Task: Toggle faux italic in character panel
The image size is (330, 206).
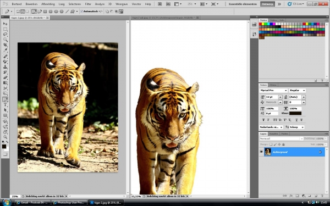Action: click(268, 120)
